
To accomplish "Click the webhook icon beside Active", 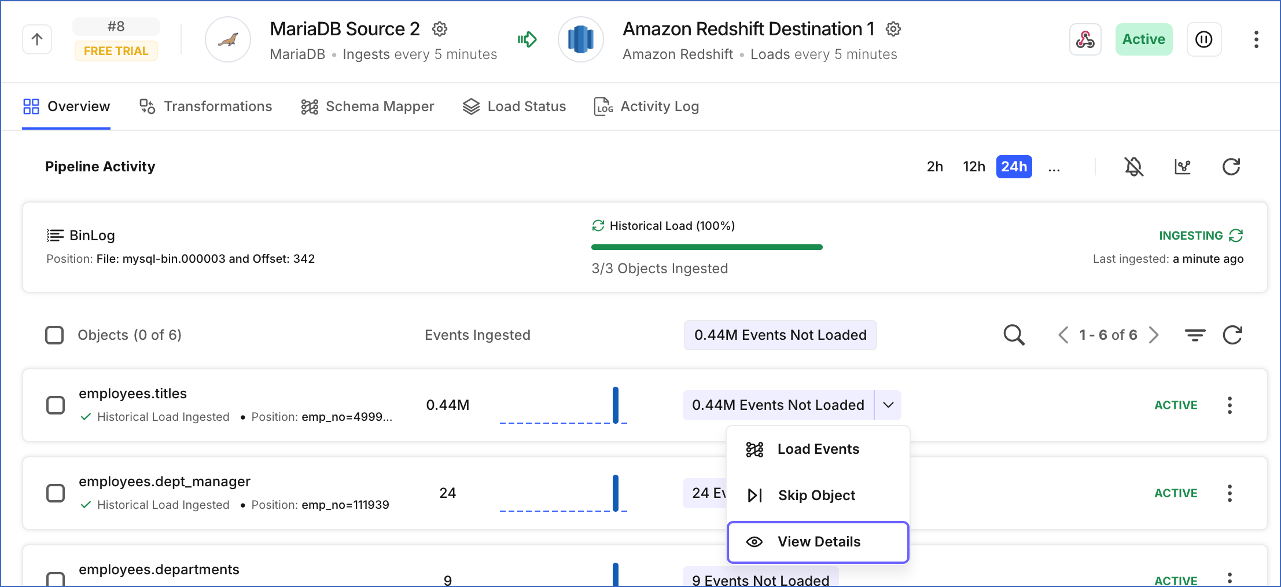I will [x=1085, y=39].
